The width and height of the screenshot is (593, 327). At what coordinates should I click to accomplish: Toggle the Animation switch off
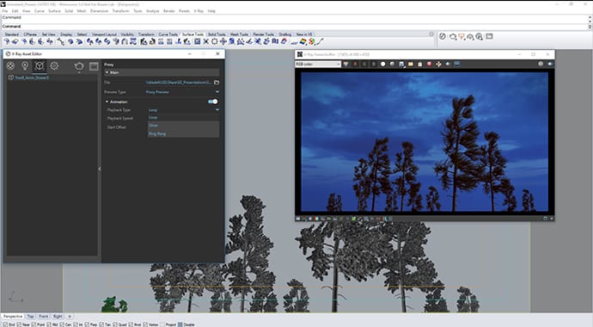point(213,102)
